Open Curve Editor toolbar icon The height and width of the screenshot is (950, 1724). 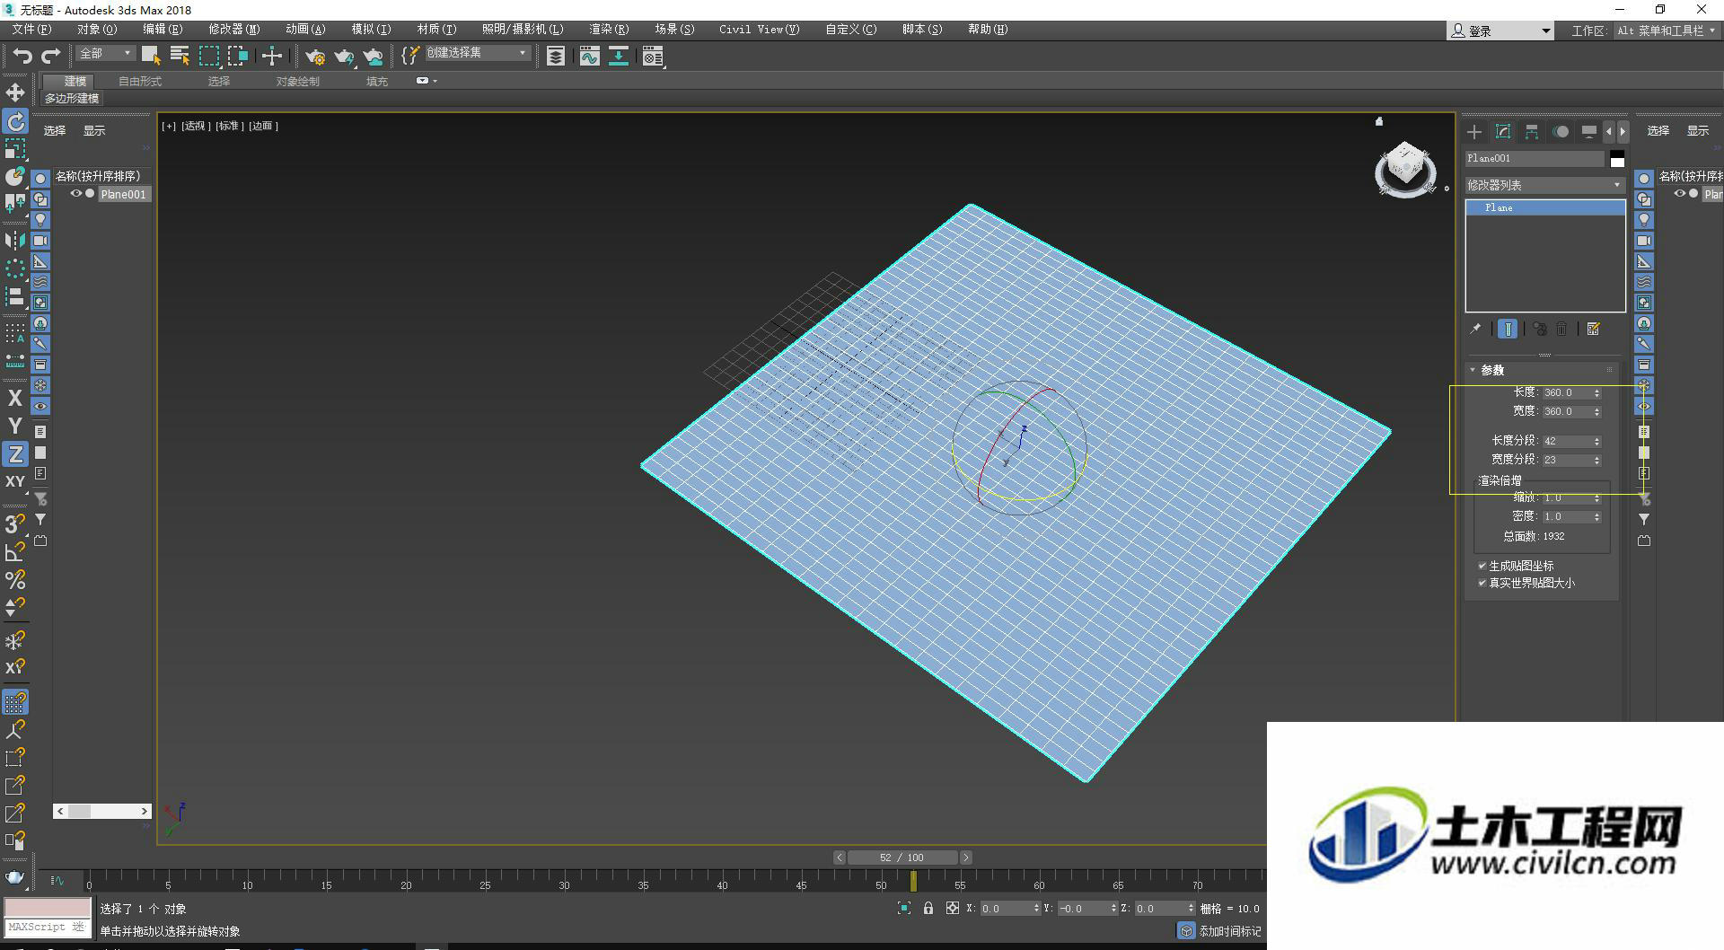[x=589, y=57]
